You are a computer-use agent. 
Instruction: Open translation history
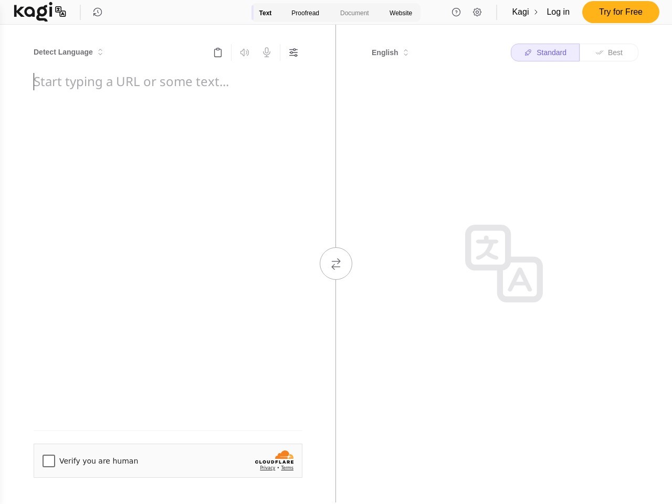98,12
